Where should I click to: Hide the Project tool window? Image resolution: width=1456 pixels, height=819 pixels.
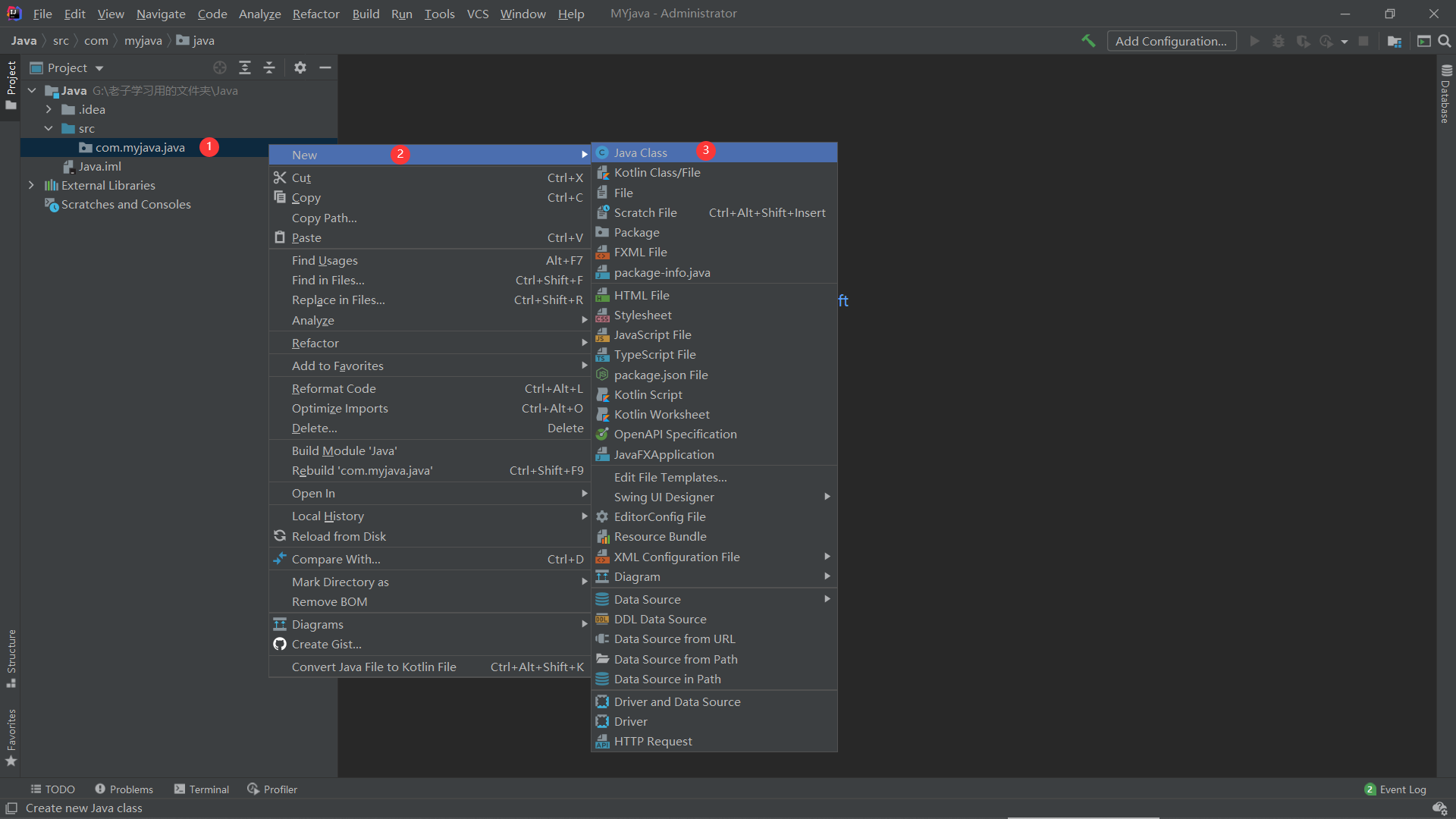click(x=325, y=67)
